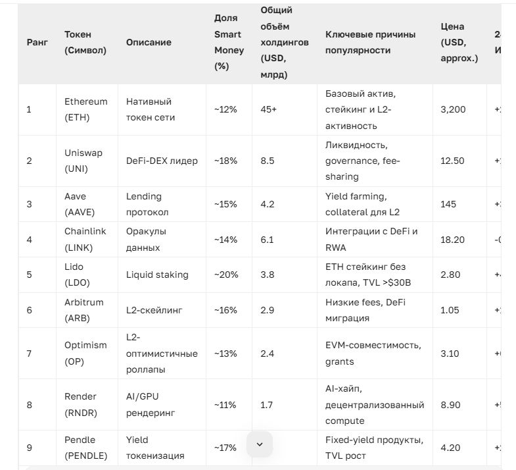Click the scroll-down chevron button
516x470 pixels.
(259, 444)
